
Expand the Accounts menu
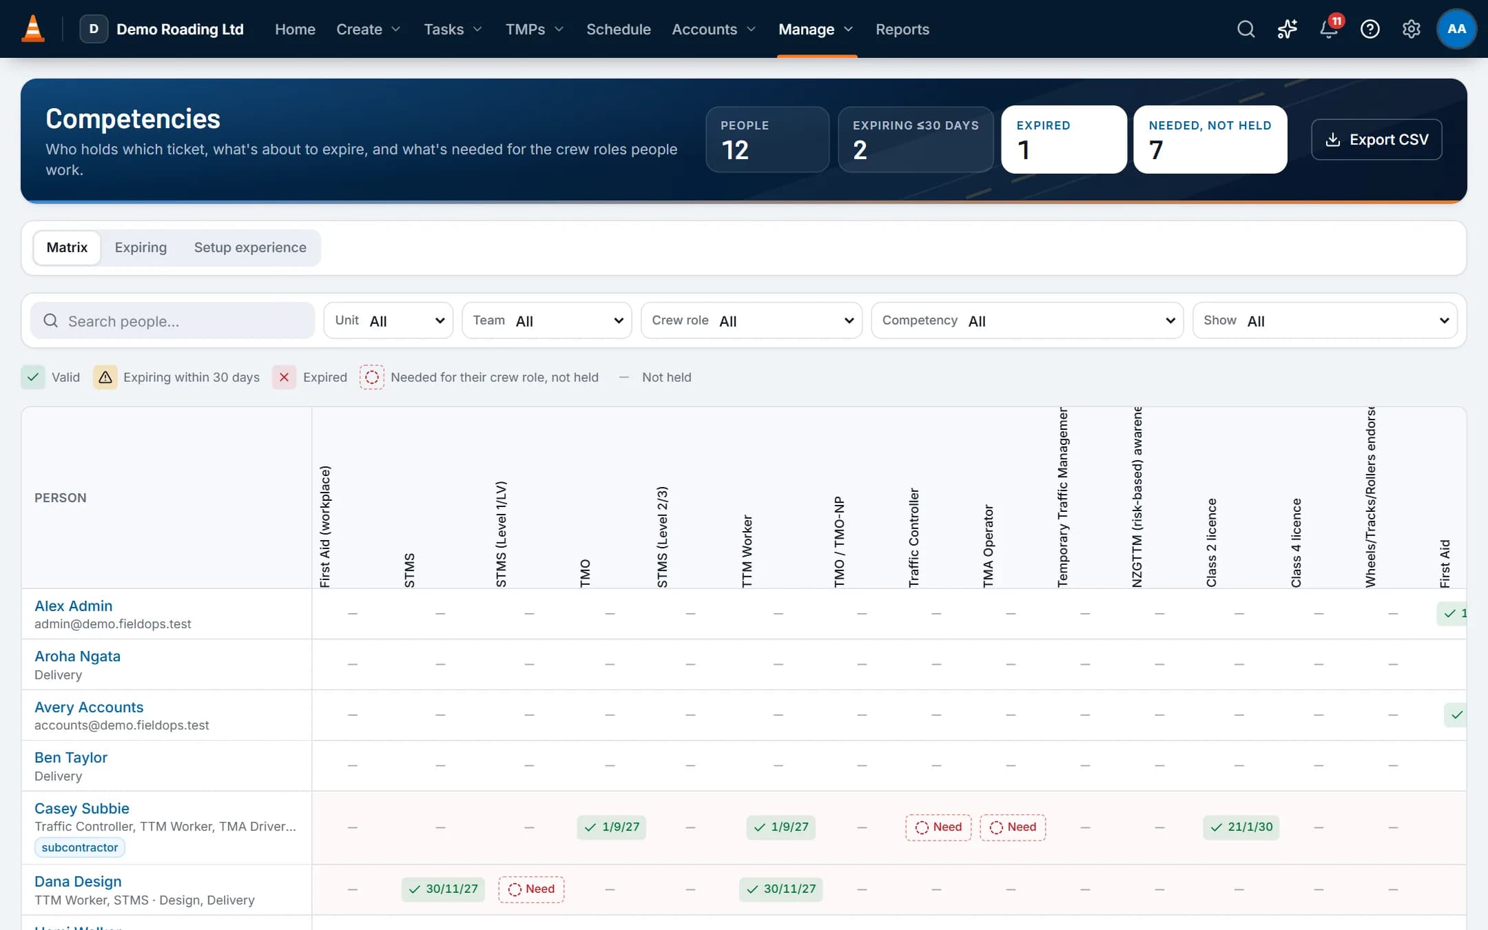pyautogui.click(x=714, y=29)
